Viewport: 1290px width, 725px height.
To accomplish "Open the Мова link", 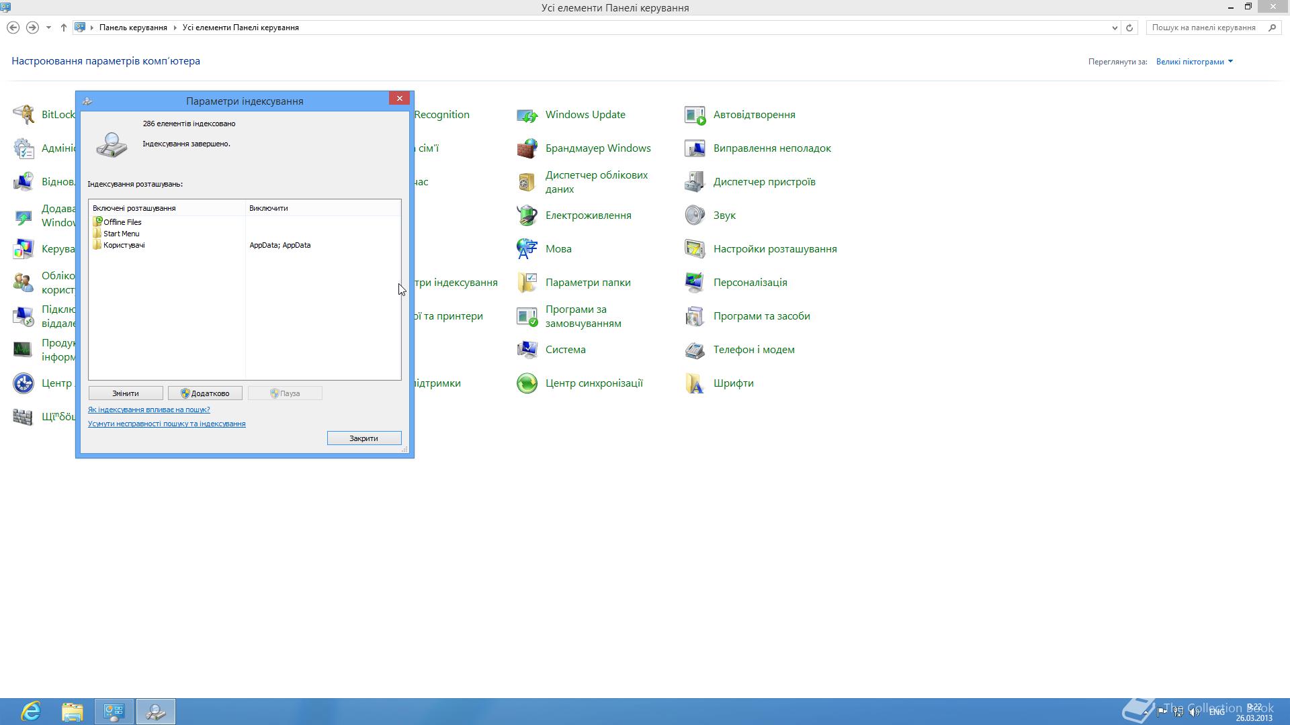I will tap(558, 249).
